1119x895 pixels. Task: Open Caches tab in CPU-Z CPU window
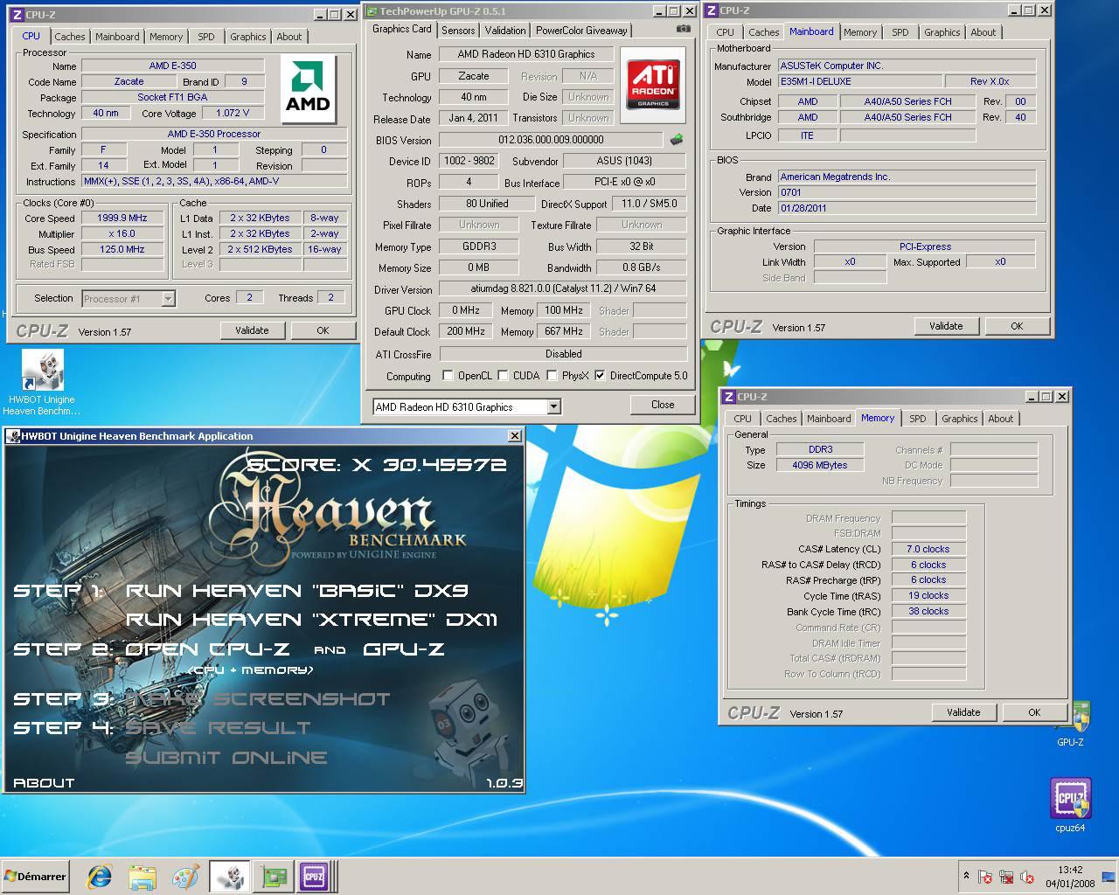point(70,37)
